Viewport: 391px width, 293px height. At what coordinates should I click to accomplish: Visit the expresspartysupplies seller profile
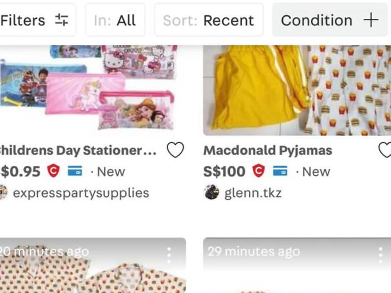(x=81, y=193)
